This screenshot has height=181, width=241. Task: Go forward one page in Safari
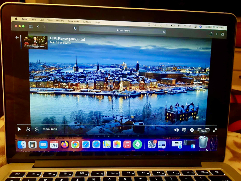[x=44, y=27]
